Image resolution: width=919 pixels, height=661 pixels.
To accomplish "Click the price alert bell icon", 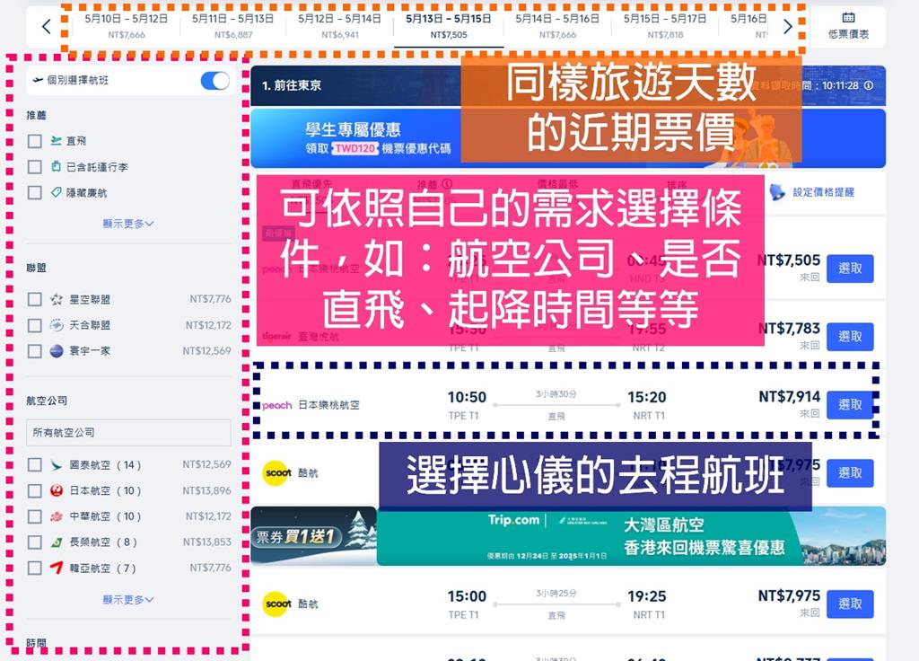I will (x=777, y=192).
